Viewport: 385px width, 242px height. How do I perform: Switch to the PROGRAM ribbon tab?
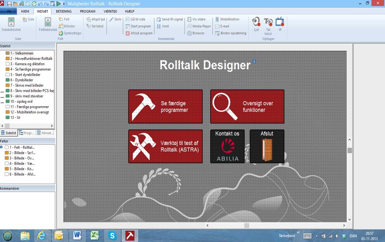point(88,11)
